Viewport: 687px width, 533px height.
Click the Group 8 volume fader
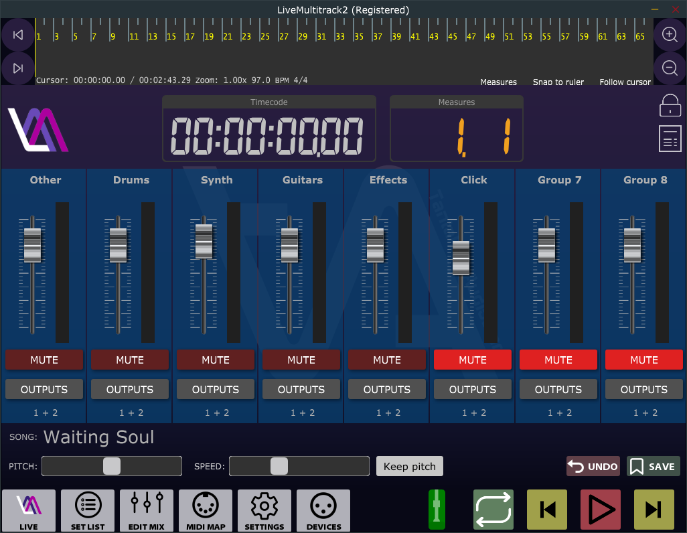click(x=632, y=245)
